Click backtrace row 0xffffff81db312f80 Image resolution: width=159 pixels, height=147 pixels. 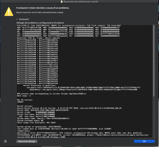pos(38,40)
